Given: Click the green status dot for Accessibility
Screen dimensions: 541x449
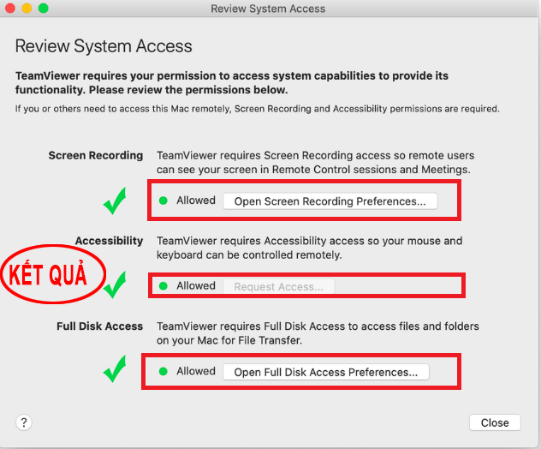Looking at the screenshot, I should point(163,286).
